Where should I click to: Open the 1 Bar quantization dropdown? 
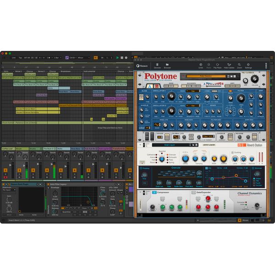(58, 58)
